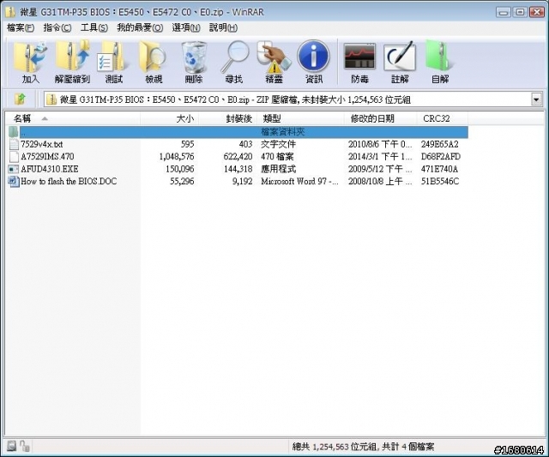Click the AFUD4310.EXE application icon
Screen dimensions: 549x457
(x=14, y=169)
